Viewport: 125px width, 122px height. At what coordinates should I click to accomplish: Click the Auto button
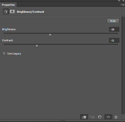[x=113, y=21]
